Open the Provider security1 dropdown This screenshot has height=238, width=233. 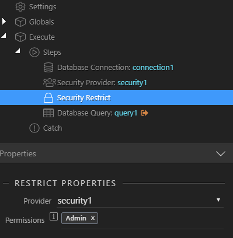[x=140, y=201]
